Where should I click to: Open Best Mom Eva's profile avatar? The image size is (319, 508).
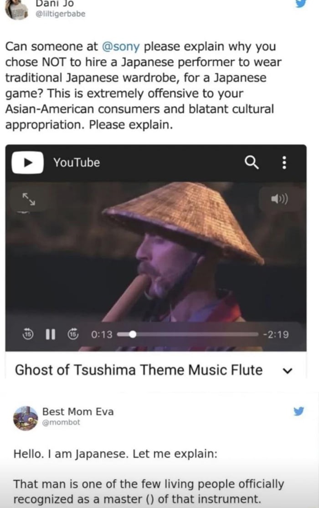click(x=25, y=418)
